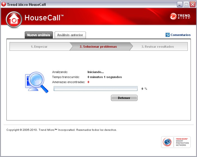
Task: Click the title bar HouseCall app icon
Action: (x=4, y=4)
